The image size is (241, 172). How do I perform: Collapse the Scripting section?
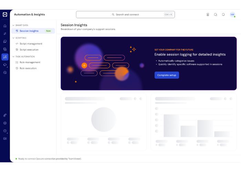[13, 38]
